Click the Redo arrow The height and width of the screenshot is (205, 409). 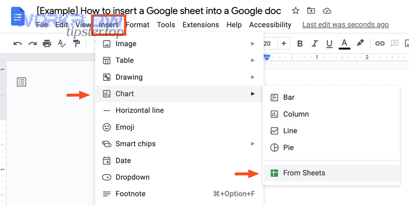pyautogui.click(x=33, y=44)
